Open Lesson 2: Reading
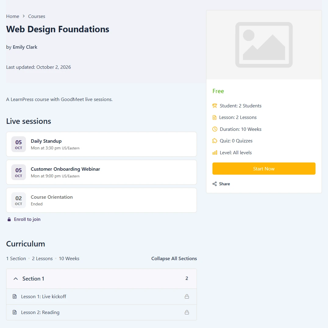The height and width of the screenshot is (328, 328). coord(40,312)
